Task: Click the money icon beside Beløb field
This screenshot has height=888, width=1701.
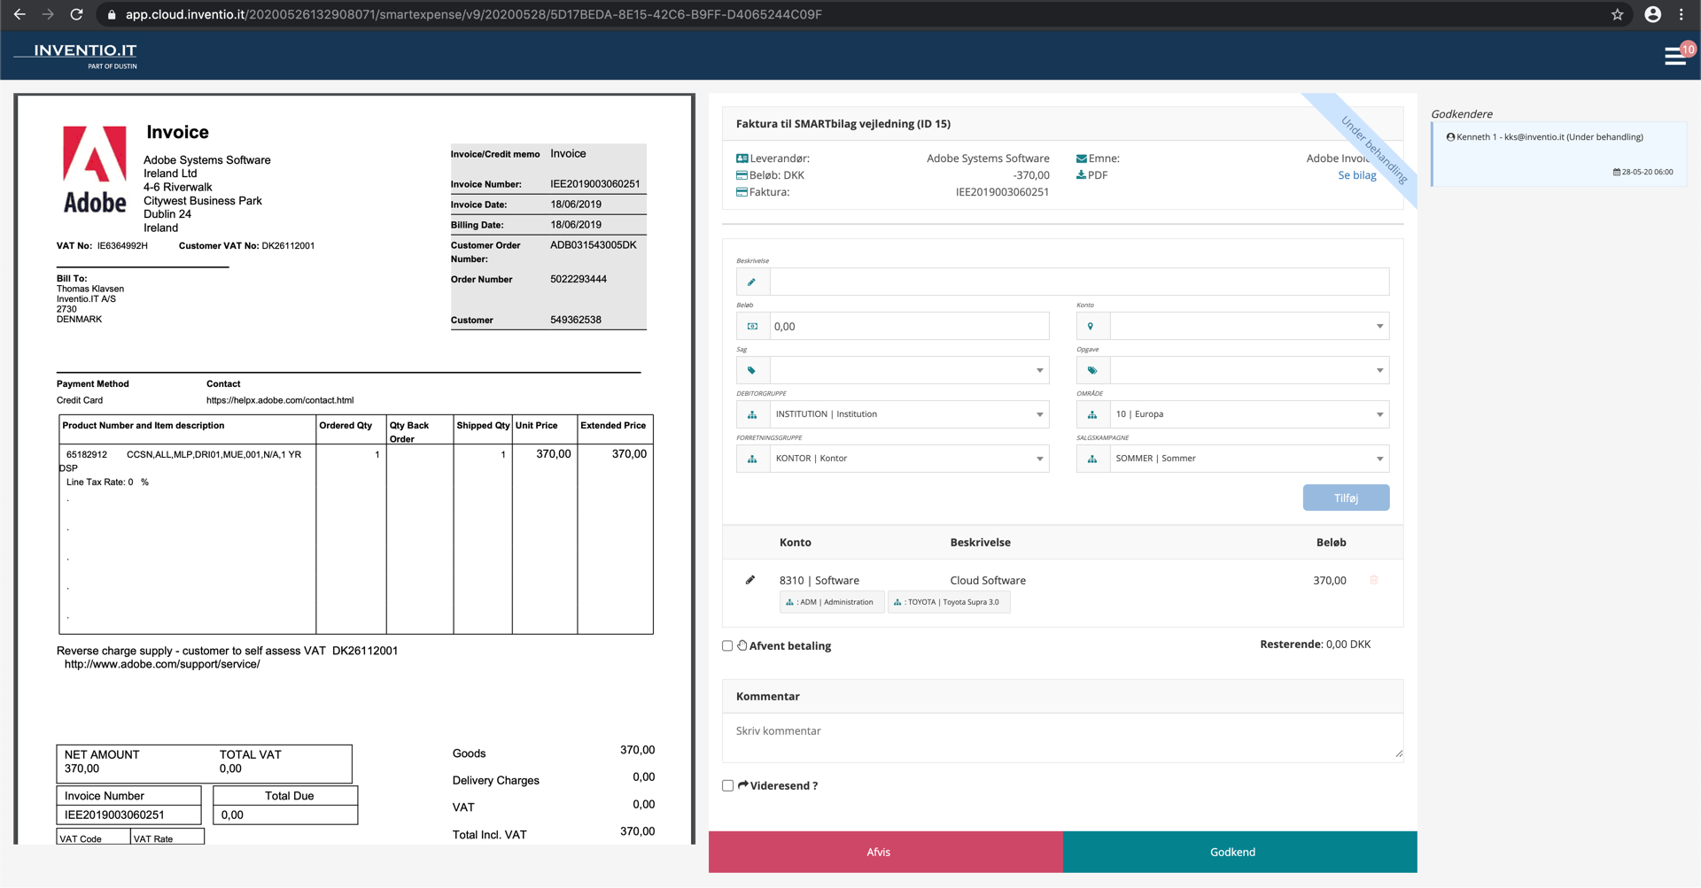Action: click(x=752, y=326)
